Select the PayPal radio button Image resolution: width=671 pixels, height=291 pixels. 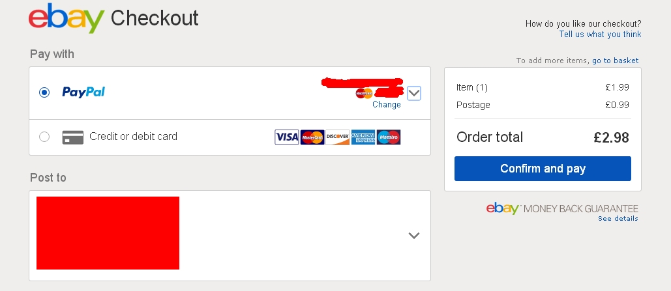[x=44, y=92]
